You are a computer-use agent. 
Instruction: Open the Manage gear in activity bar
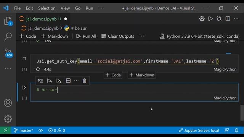(x=8, y=119)
